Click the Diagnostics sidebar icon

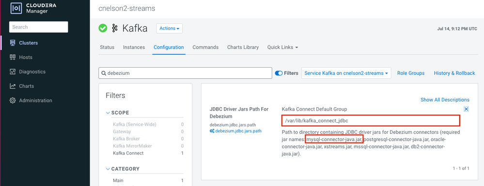pos(13,72)
